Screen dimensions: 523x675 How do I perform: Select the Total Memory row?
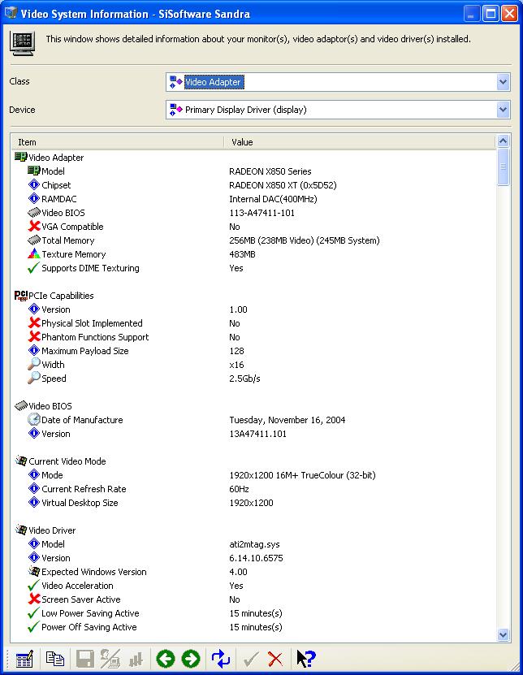(253, 240)
